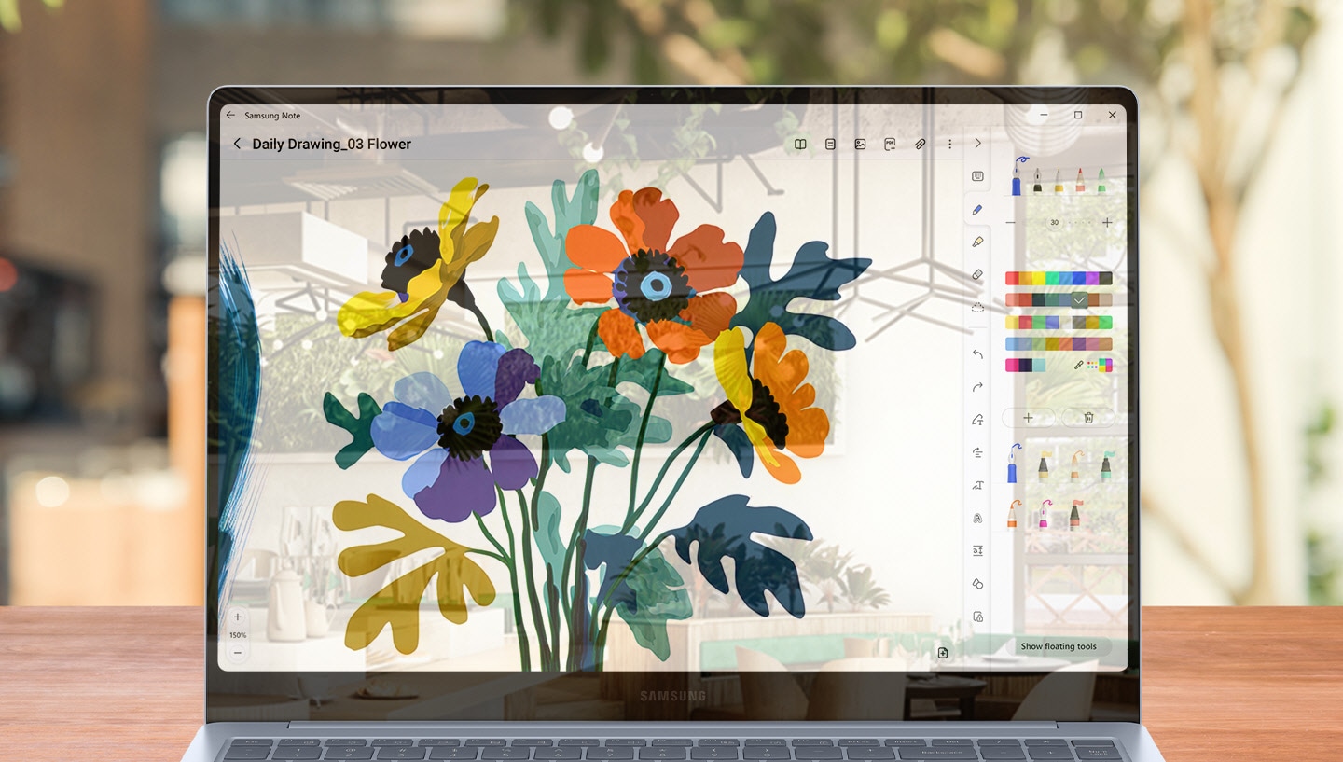The height and width of the screenshot is (762, 1343).
Task: Select the Highlighter tool
Action: (x=977, y=242)
